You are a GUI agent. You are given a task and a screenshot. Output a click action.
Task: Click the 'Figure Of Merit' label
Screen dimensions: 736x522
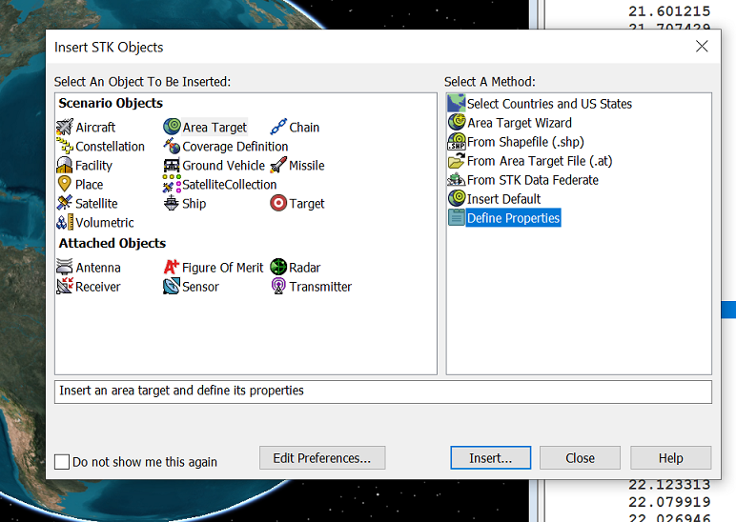[x=222, y=268]
